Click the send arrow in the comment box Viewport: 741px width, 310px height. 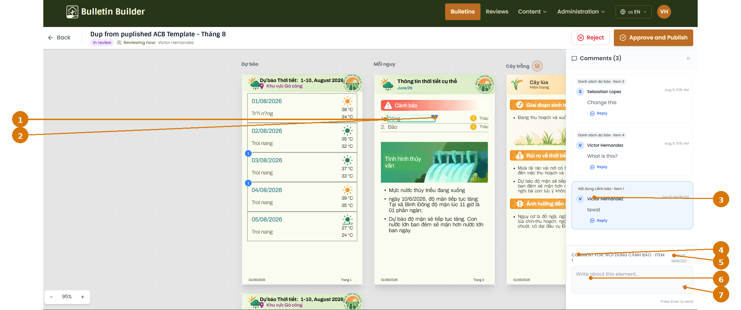(684, 287)
